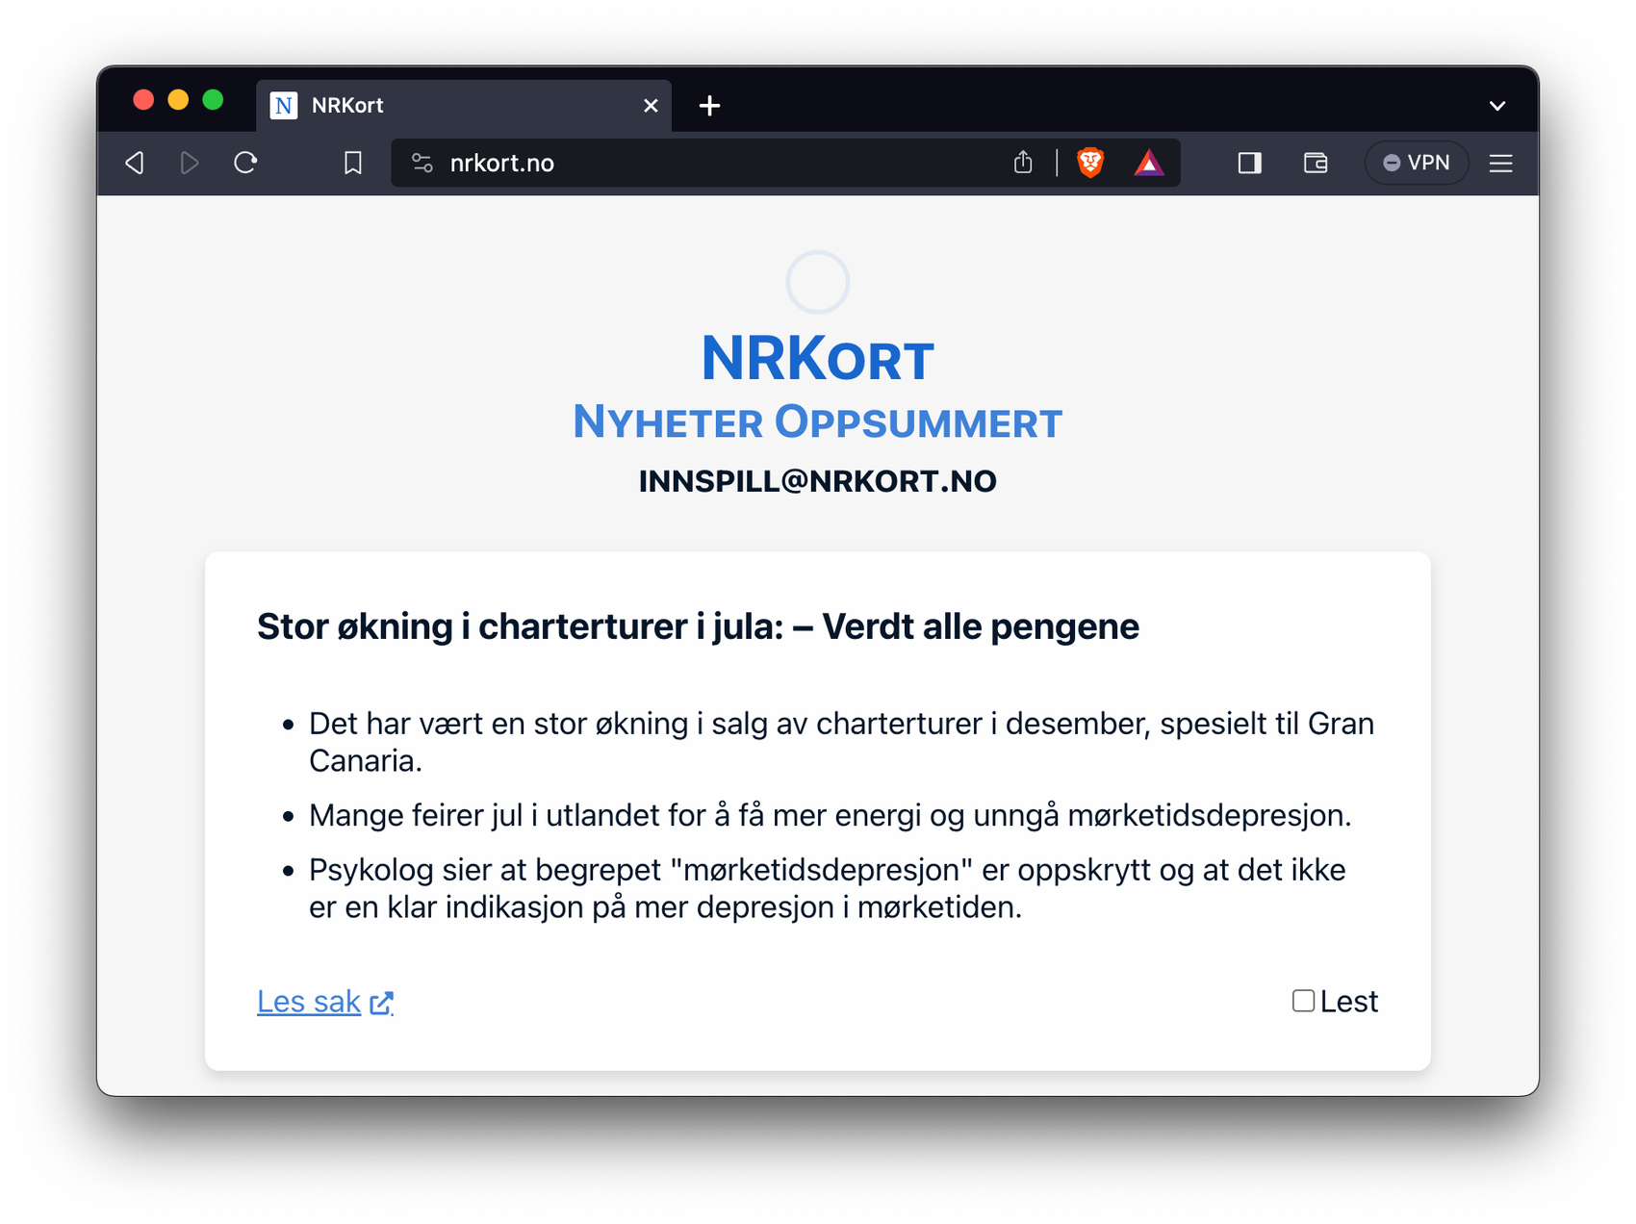The height and width of the screenshot is (1224, 1636).
Task: Open Brave Shields lion icon
Action: 1090,163
